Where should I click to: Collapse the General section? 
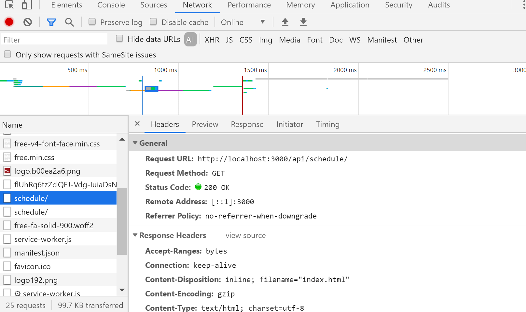click(x=135, y=143)
